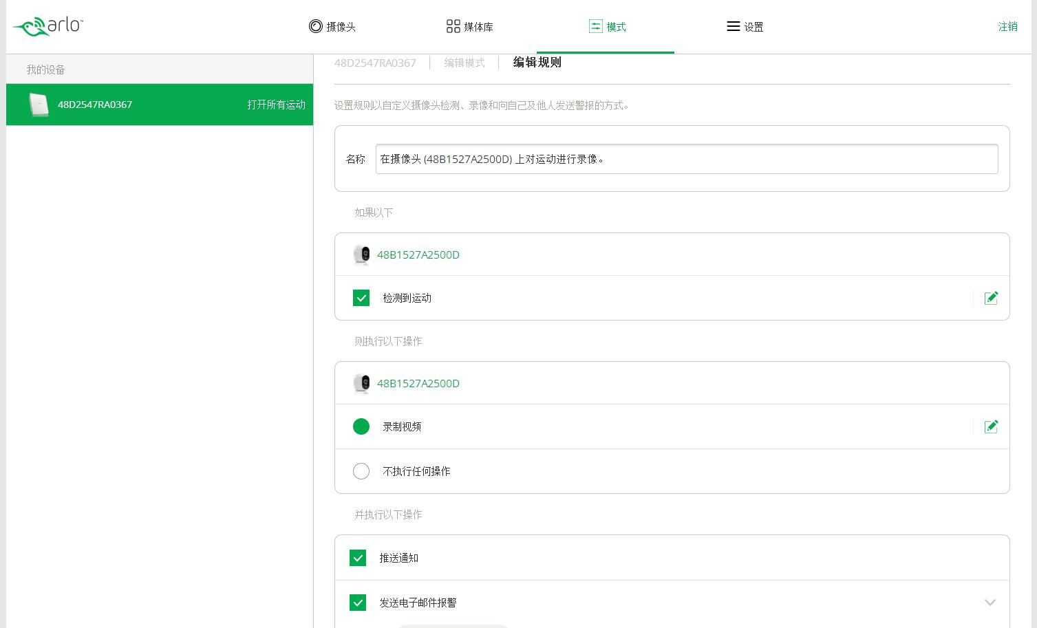Viewport: 1037px width, 628px height.
Task: Click the 媒体库 library grid icon
Action: click(453, 26)
